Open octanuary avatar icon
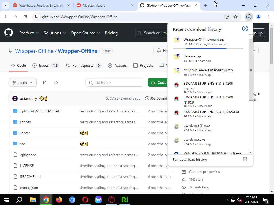The width and height of the screenshot is (274, 205). click(x=15, y=98)
